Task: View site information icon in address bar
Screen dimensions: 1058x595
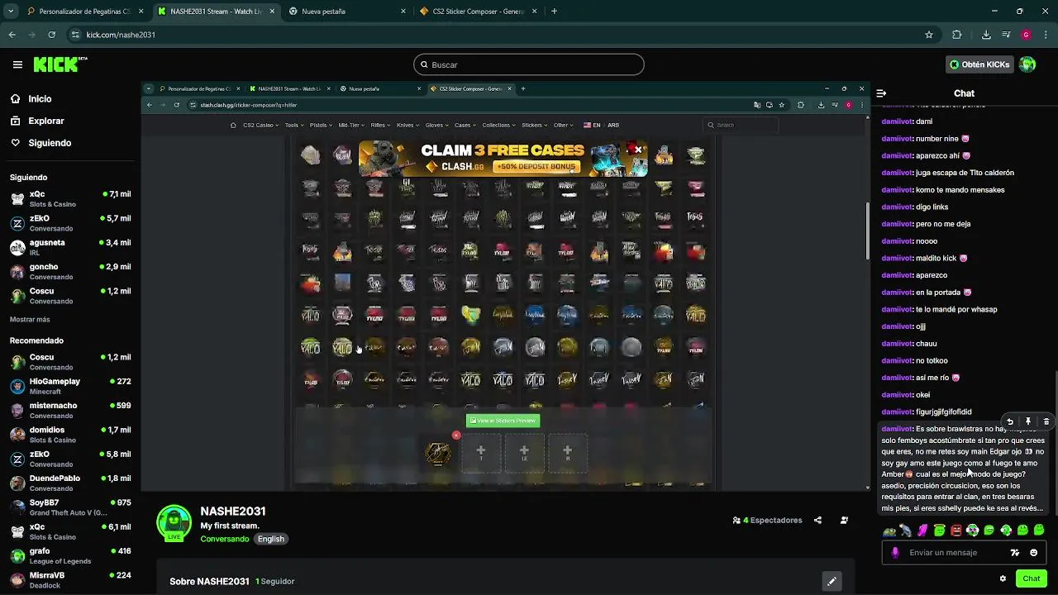Action: point(75,35)
